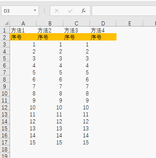Click cell B1 containing 方法2

(x=50, y=30)
